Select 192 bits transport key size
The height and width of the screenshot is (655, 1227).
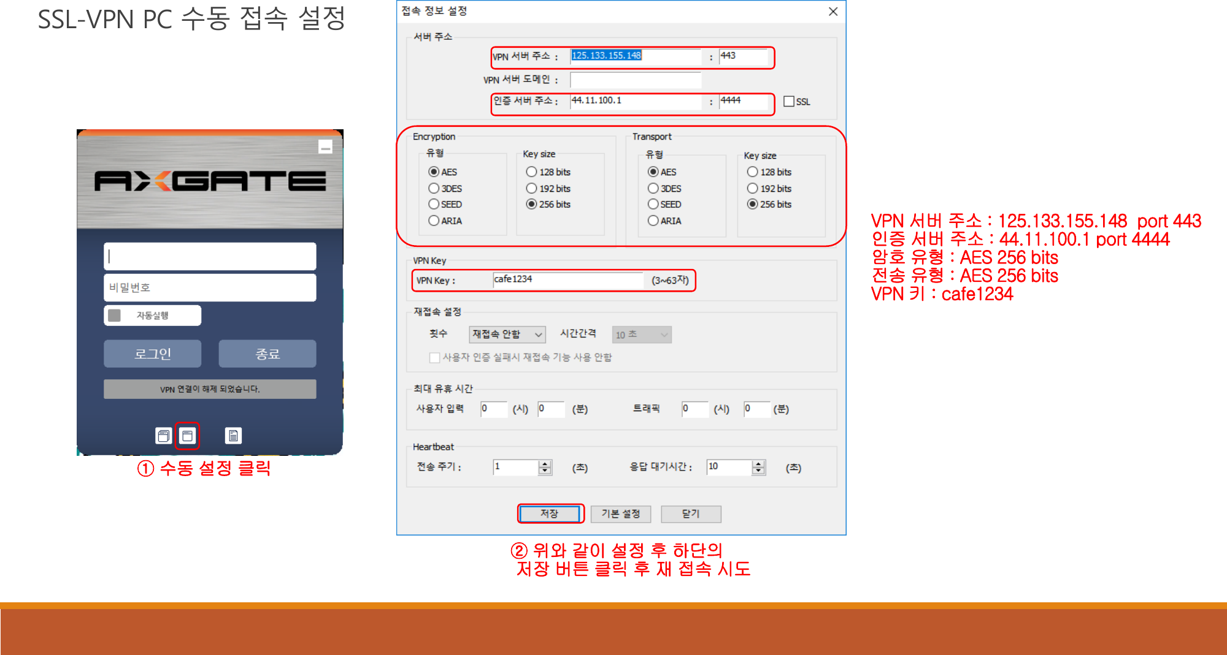[752, 188]
